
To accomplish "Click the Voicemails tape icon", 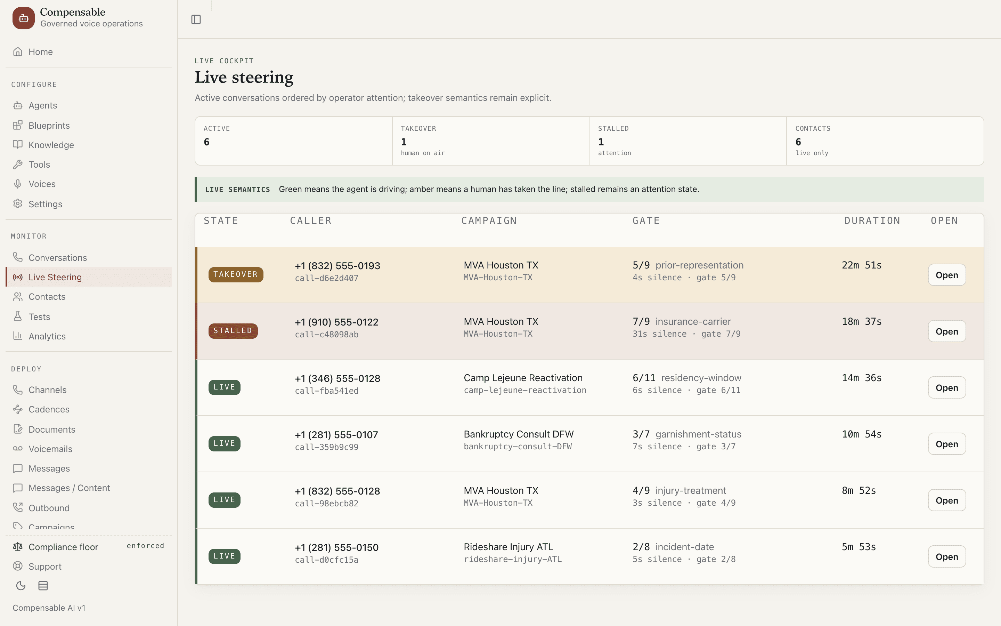I will pos(18,449).
